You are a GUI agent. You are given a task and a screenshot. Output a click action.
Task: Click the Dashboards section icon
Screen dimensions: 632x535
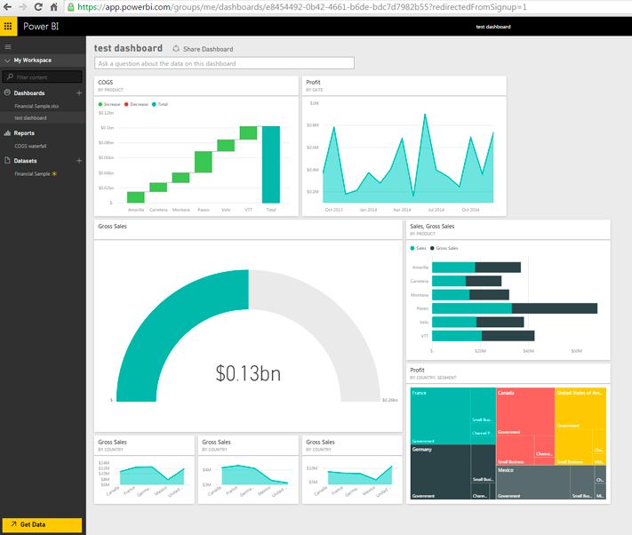[x=7, y=92]
